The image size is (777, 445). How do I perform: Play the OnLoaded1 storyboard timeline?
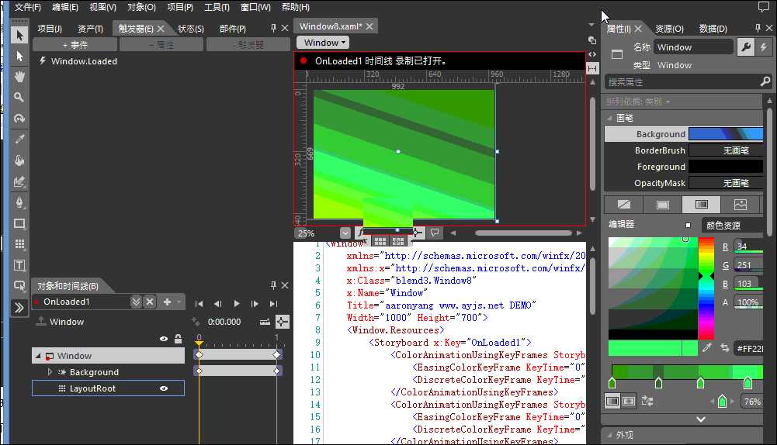coord(237,304)
